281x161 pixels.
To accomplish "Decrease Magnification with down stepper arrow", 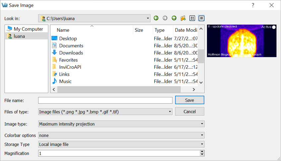I will coord(202,155).
